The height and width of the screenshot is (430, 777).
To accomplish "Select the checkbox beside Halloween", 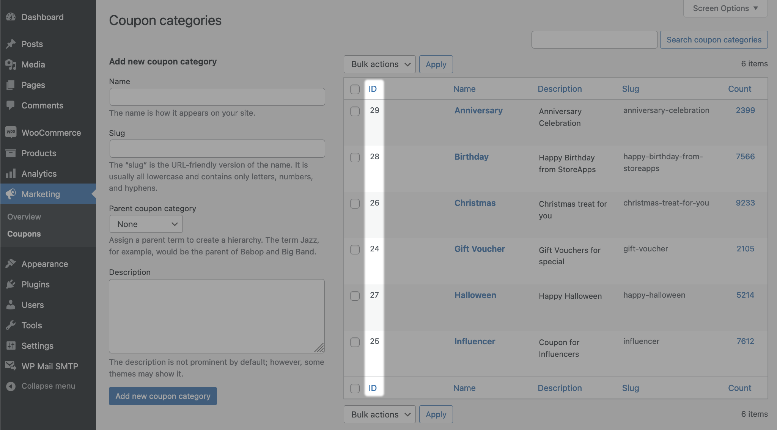I will click(x=355, y=295).
